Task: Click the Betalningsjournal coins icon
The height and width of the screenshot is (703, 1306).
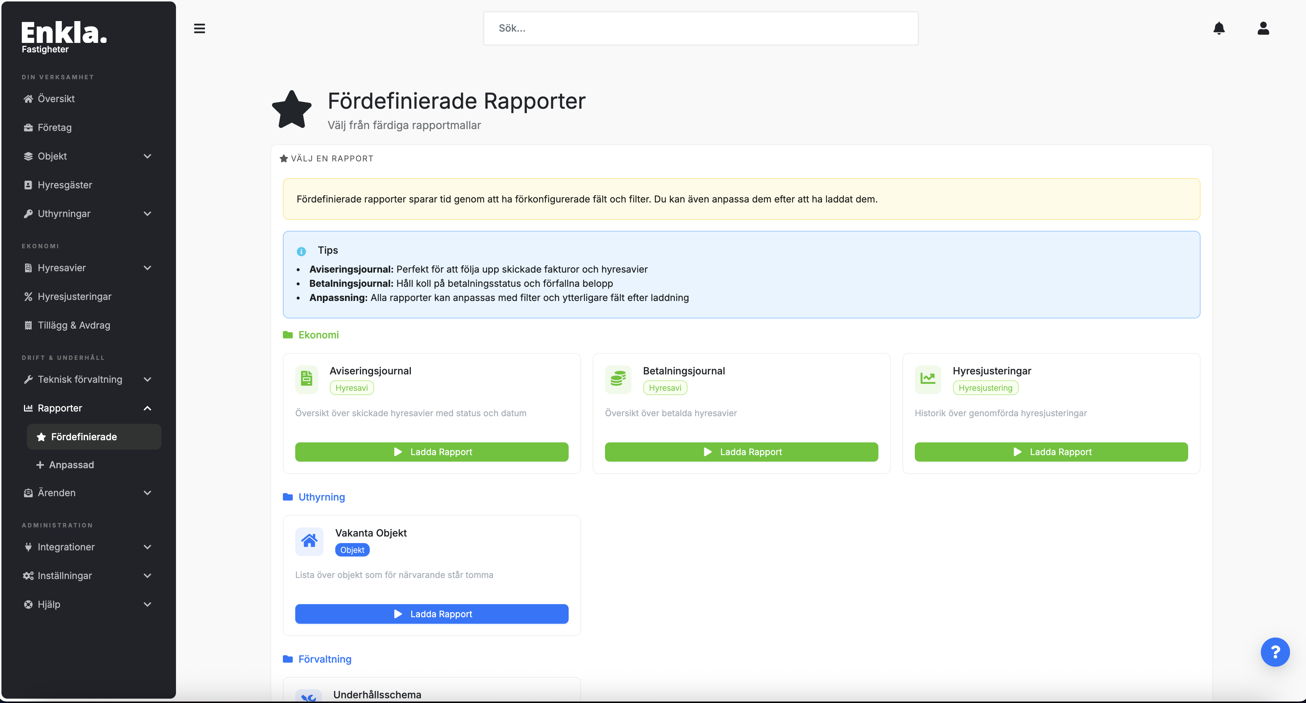Action: 617,379
